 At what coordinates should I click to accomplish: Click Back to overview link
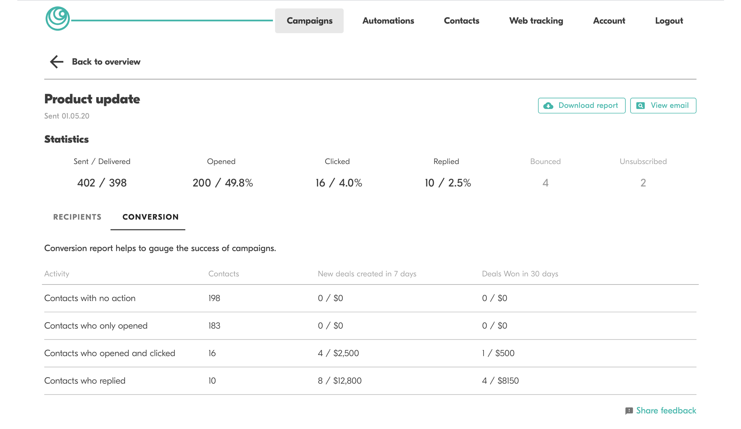coord(106,62)
